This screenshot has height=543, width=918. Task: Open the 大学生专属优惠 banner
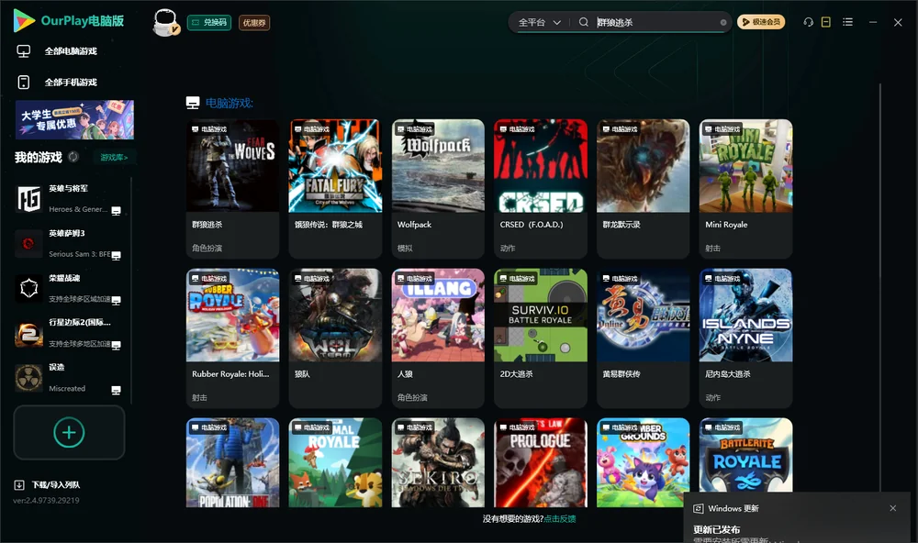tap(74, 120)
